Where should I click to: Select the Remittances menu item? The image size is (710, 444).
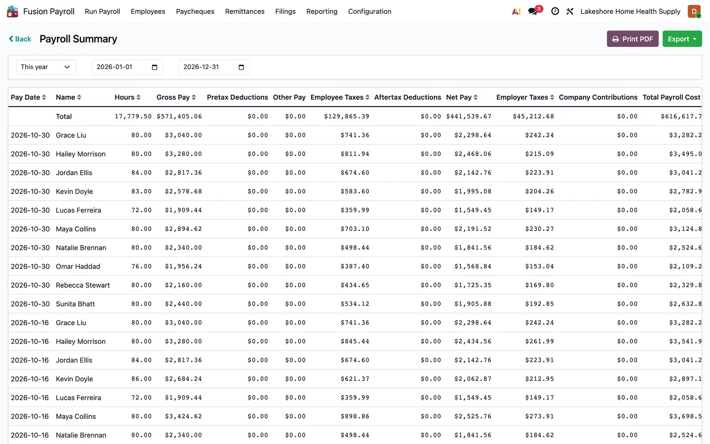(x=245, y=11)
